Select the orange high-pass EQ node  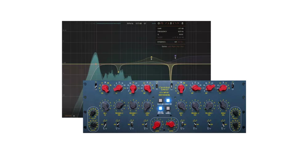[96, 64]
